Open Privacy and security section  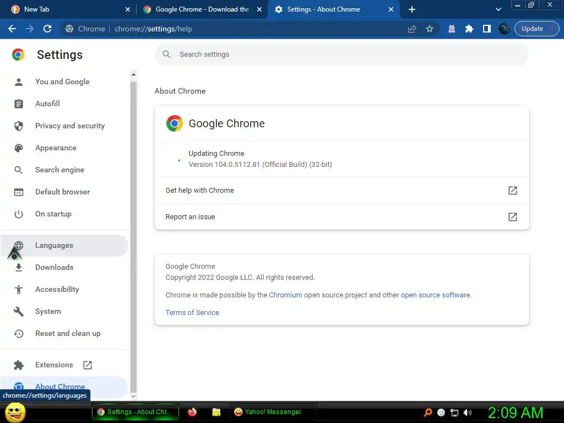pos(64,126)
